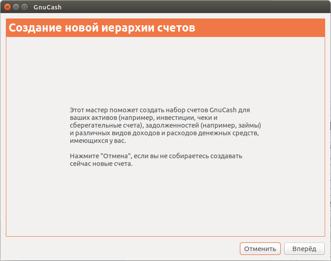Proceed with the Вперёд button
Viewport: 331px width, 261px height.
304,248
